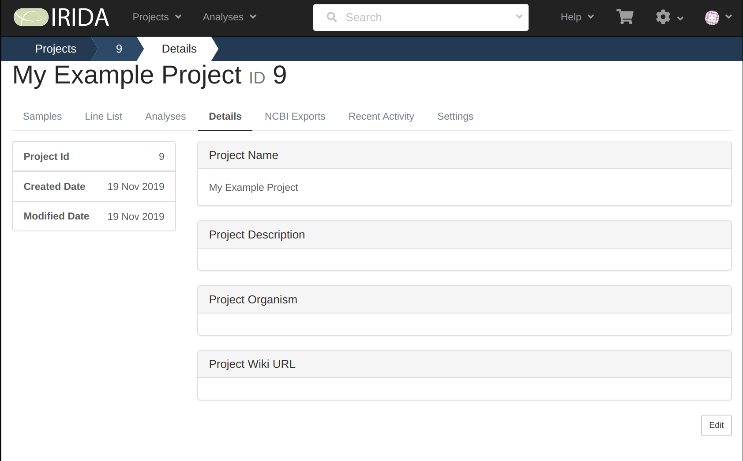Expand the Projects menu in navbar
Image resolution: width=743 pixels, height=461 pixels.
click(x=157, y=17)
